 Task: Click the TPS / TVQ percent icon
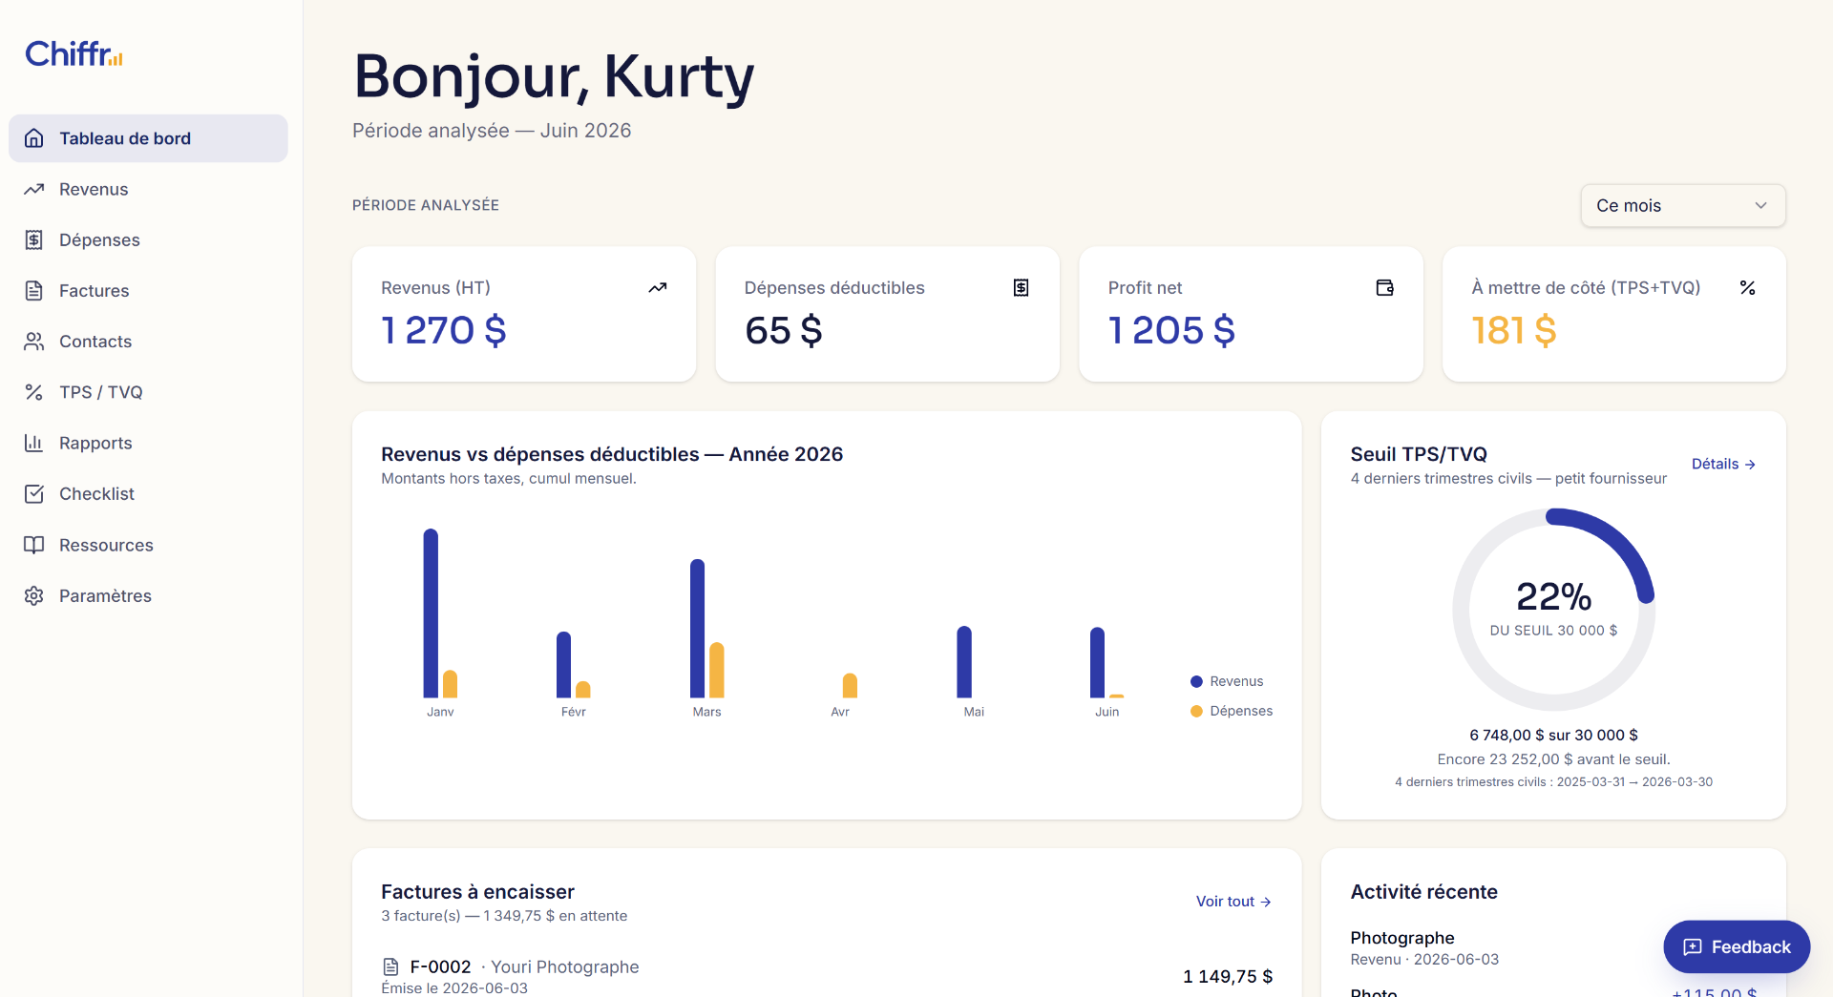tap(34, 392)
